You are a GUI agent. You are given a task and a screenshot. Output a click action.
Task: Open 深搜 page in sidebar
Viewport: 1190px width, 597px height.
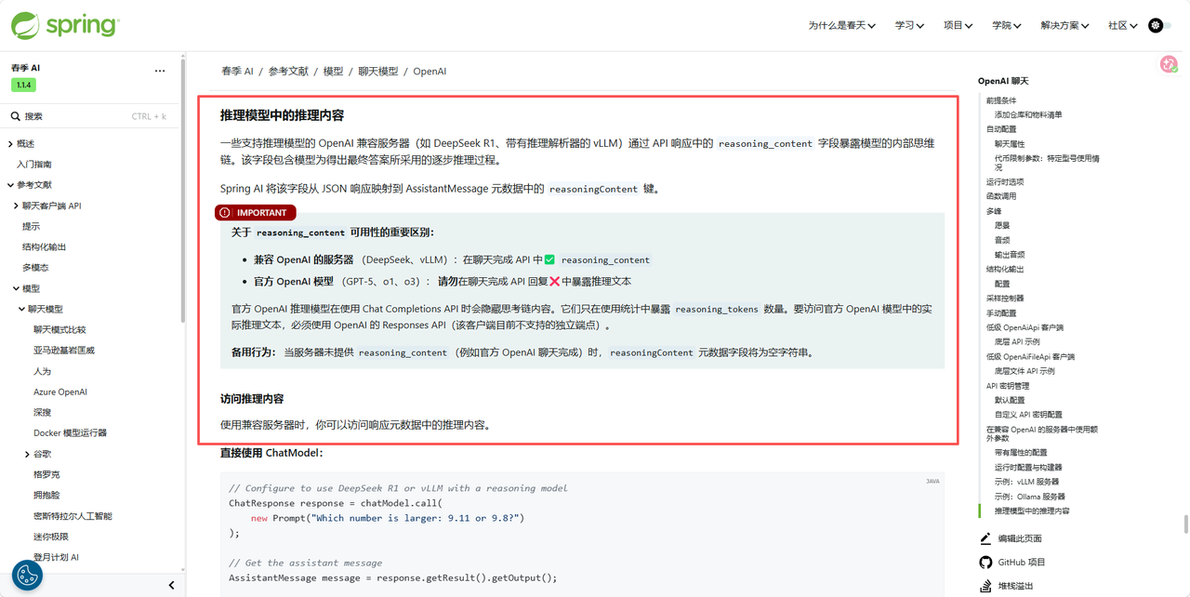click(42, 412)
